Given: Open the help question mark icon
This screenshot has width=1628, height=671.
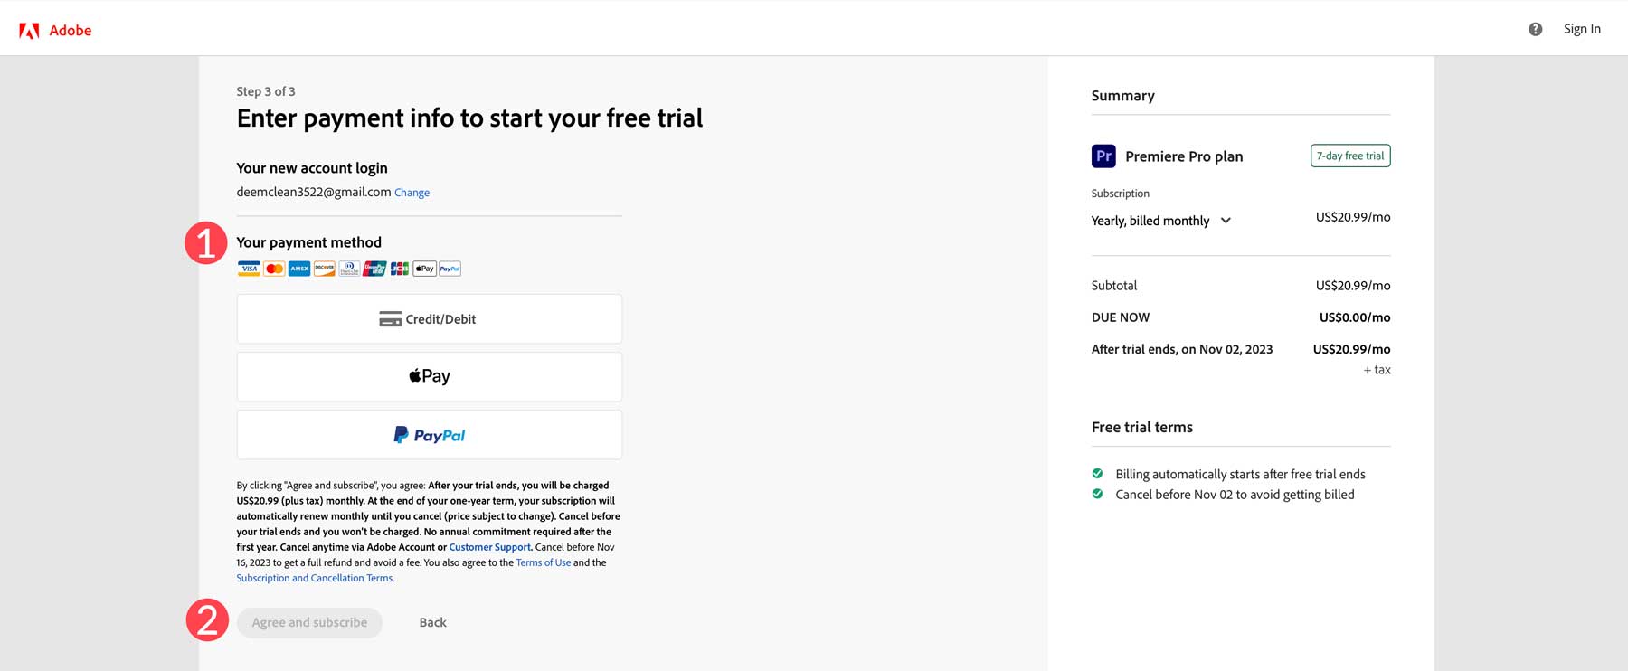Looking at the screenshot, I should click(x=1535, y=29).
